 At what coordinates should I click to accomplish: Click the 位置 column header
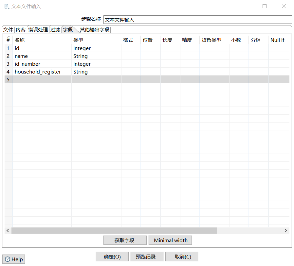coord(151,40)
